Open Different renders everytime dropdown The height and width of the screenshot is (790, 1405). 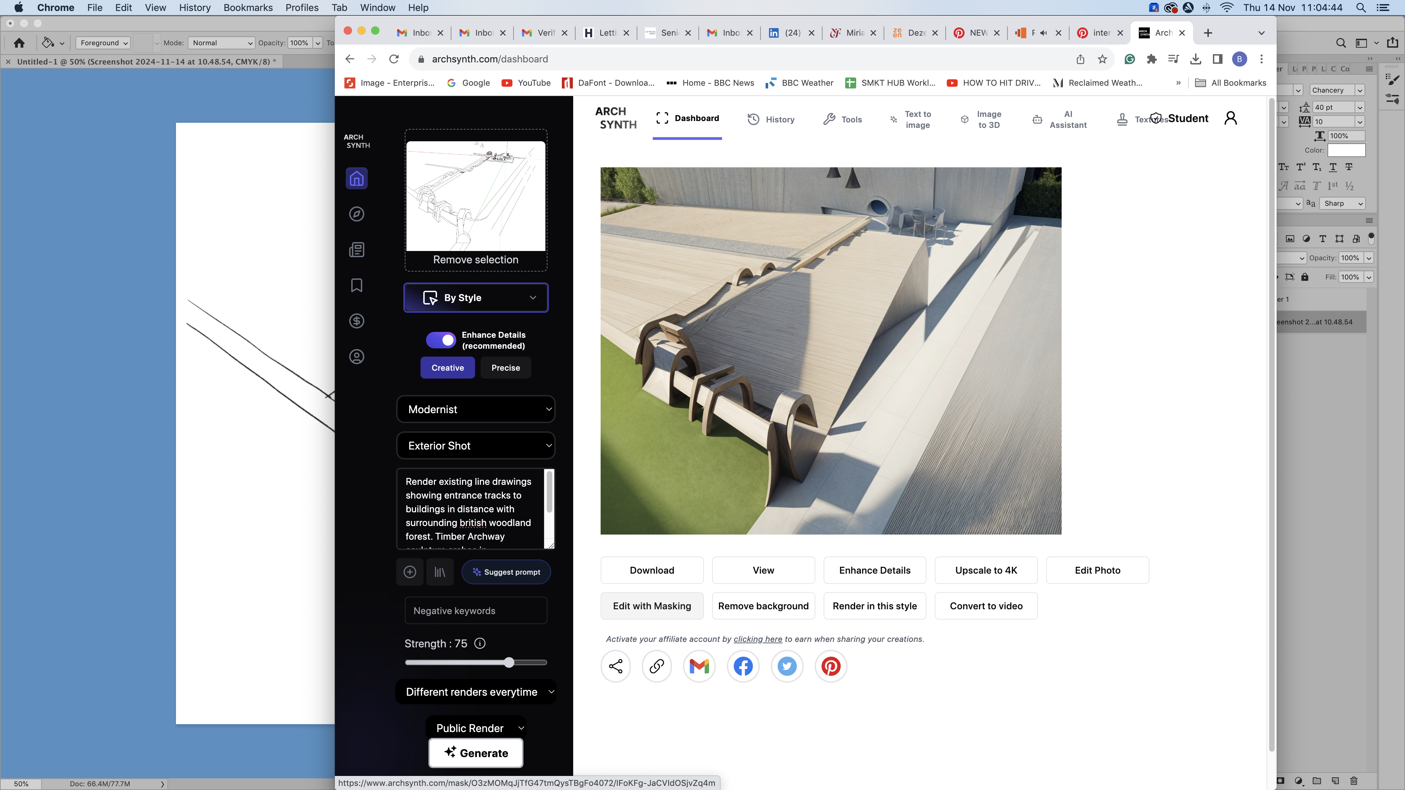click(x=476, y=692)
